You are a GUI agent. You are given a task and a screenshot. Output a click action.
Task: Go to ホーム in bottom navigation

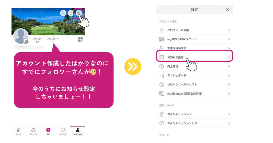pos(19,132)
